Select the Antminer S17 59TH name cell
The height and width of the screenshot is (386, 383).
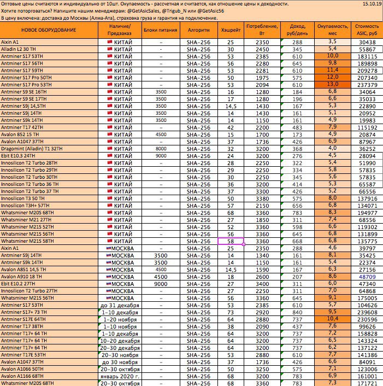point(49,71)
